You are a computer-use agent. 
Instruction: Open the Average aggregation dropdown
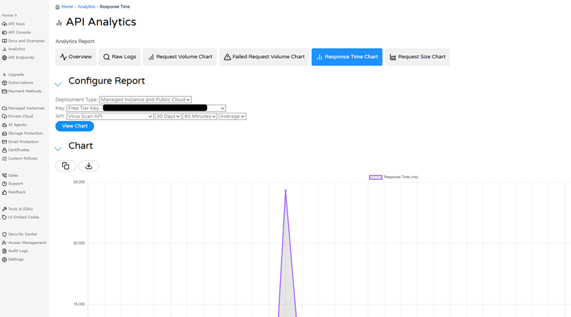232,116
